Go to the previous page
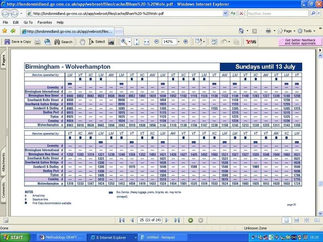The width and height of the screenshot is (323, 242). click(132, 220)
